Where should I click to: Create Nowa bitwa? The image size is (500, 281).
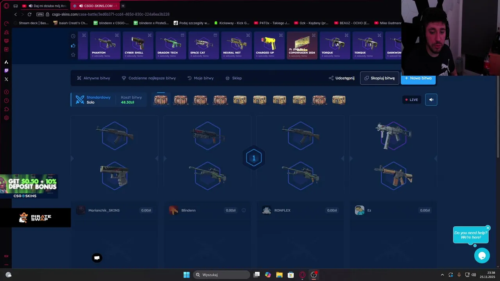click(418, 78)
